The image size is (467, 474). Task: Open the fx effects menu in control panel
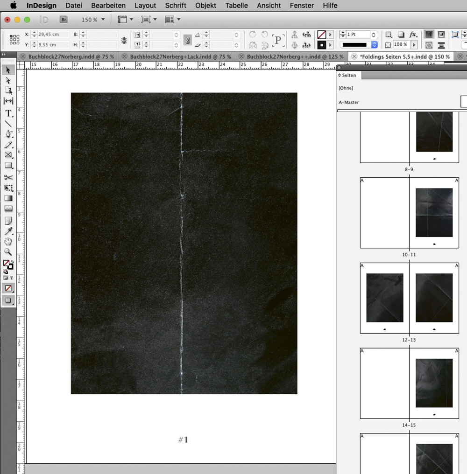(x=413, y=35)
